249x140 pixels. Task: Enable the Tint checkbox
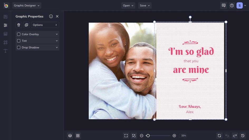(x=19, y=41)
